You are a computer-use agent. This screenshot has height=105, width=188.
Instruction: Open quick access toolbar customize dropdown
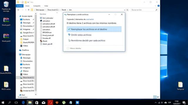28,2
